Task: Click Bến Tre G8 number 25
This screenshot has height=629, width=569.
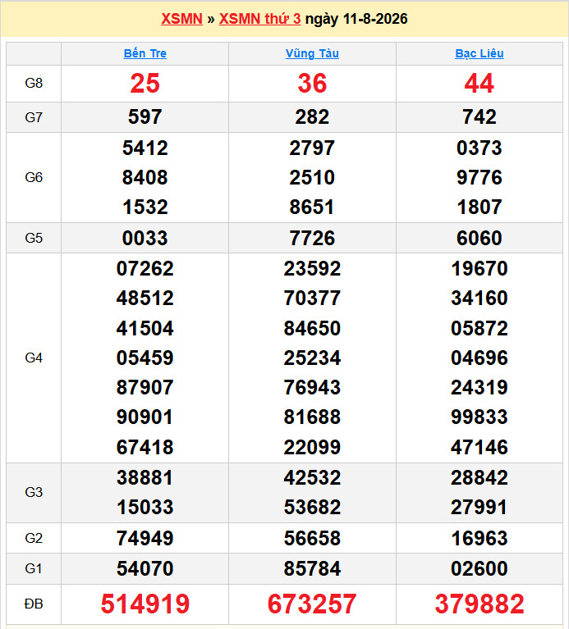Action: point(145,84)
